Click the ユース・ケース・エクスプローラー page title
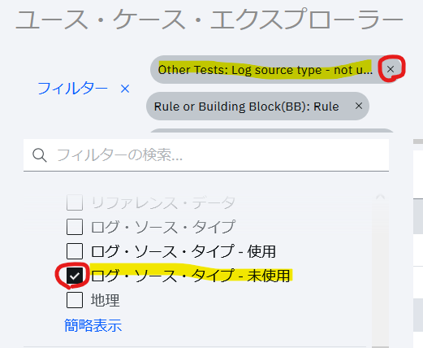Viewport: 423px width, 348px height. click(209, 19)
